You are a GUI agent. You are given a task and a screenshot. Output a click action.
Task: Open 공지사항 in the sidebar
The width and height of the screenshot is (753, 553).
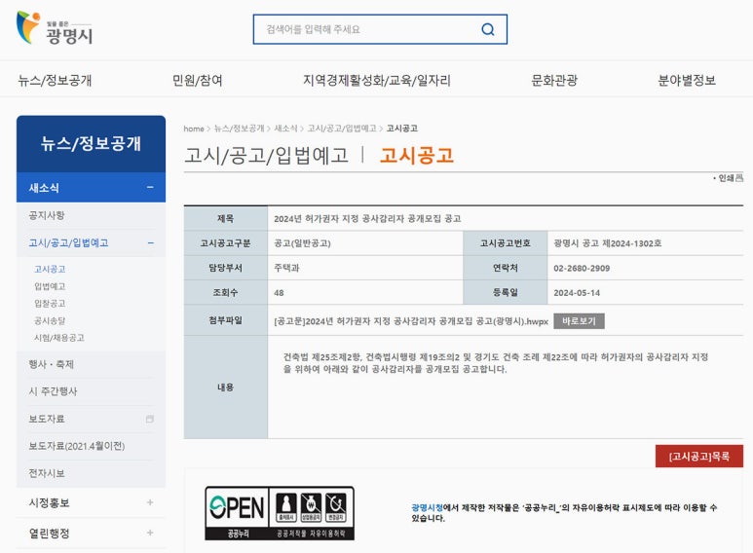point(47,215)
